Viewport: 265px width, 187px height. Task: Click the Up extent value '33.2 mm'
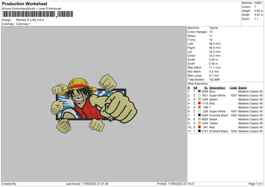coord(215,52)
